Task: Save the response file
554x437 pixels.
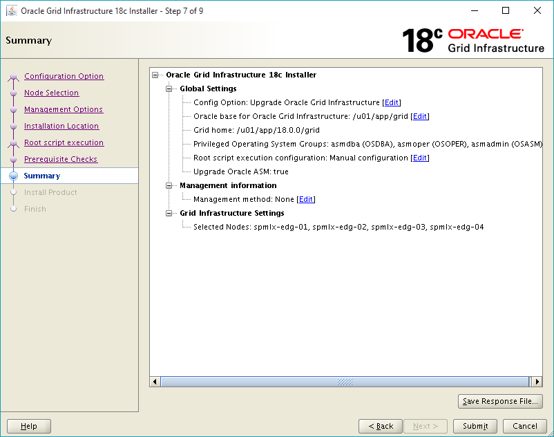Action: pos(500,401)
